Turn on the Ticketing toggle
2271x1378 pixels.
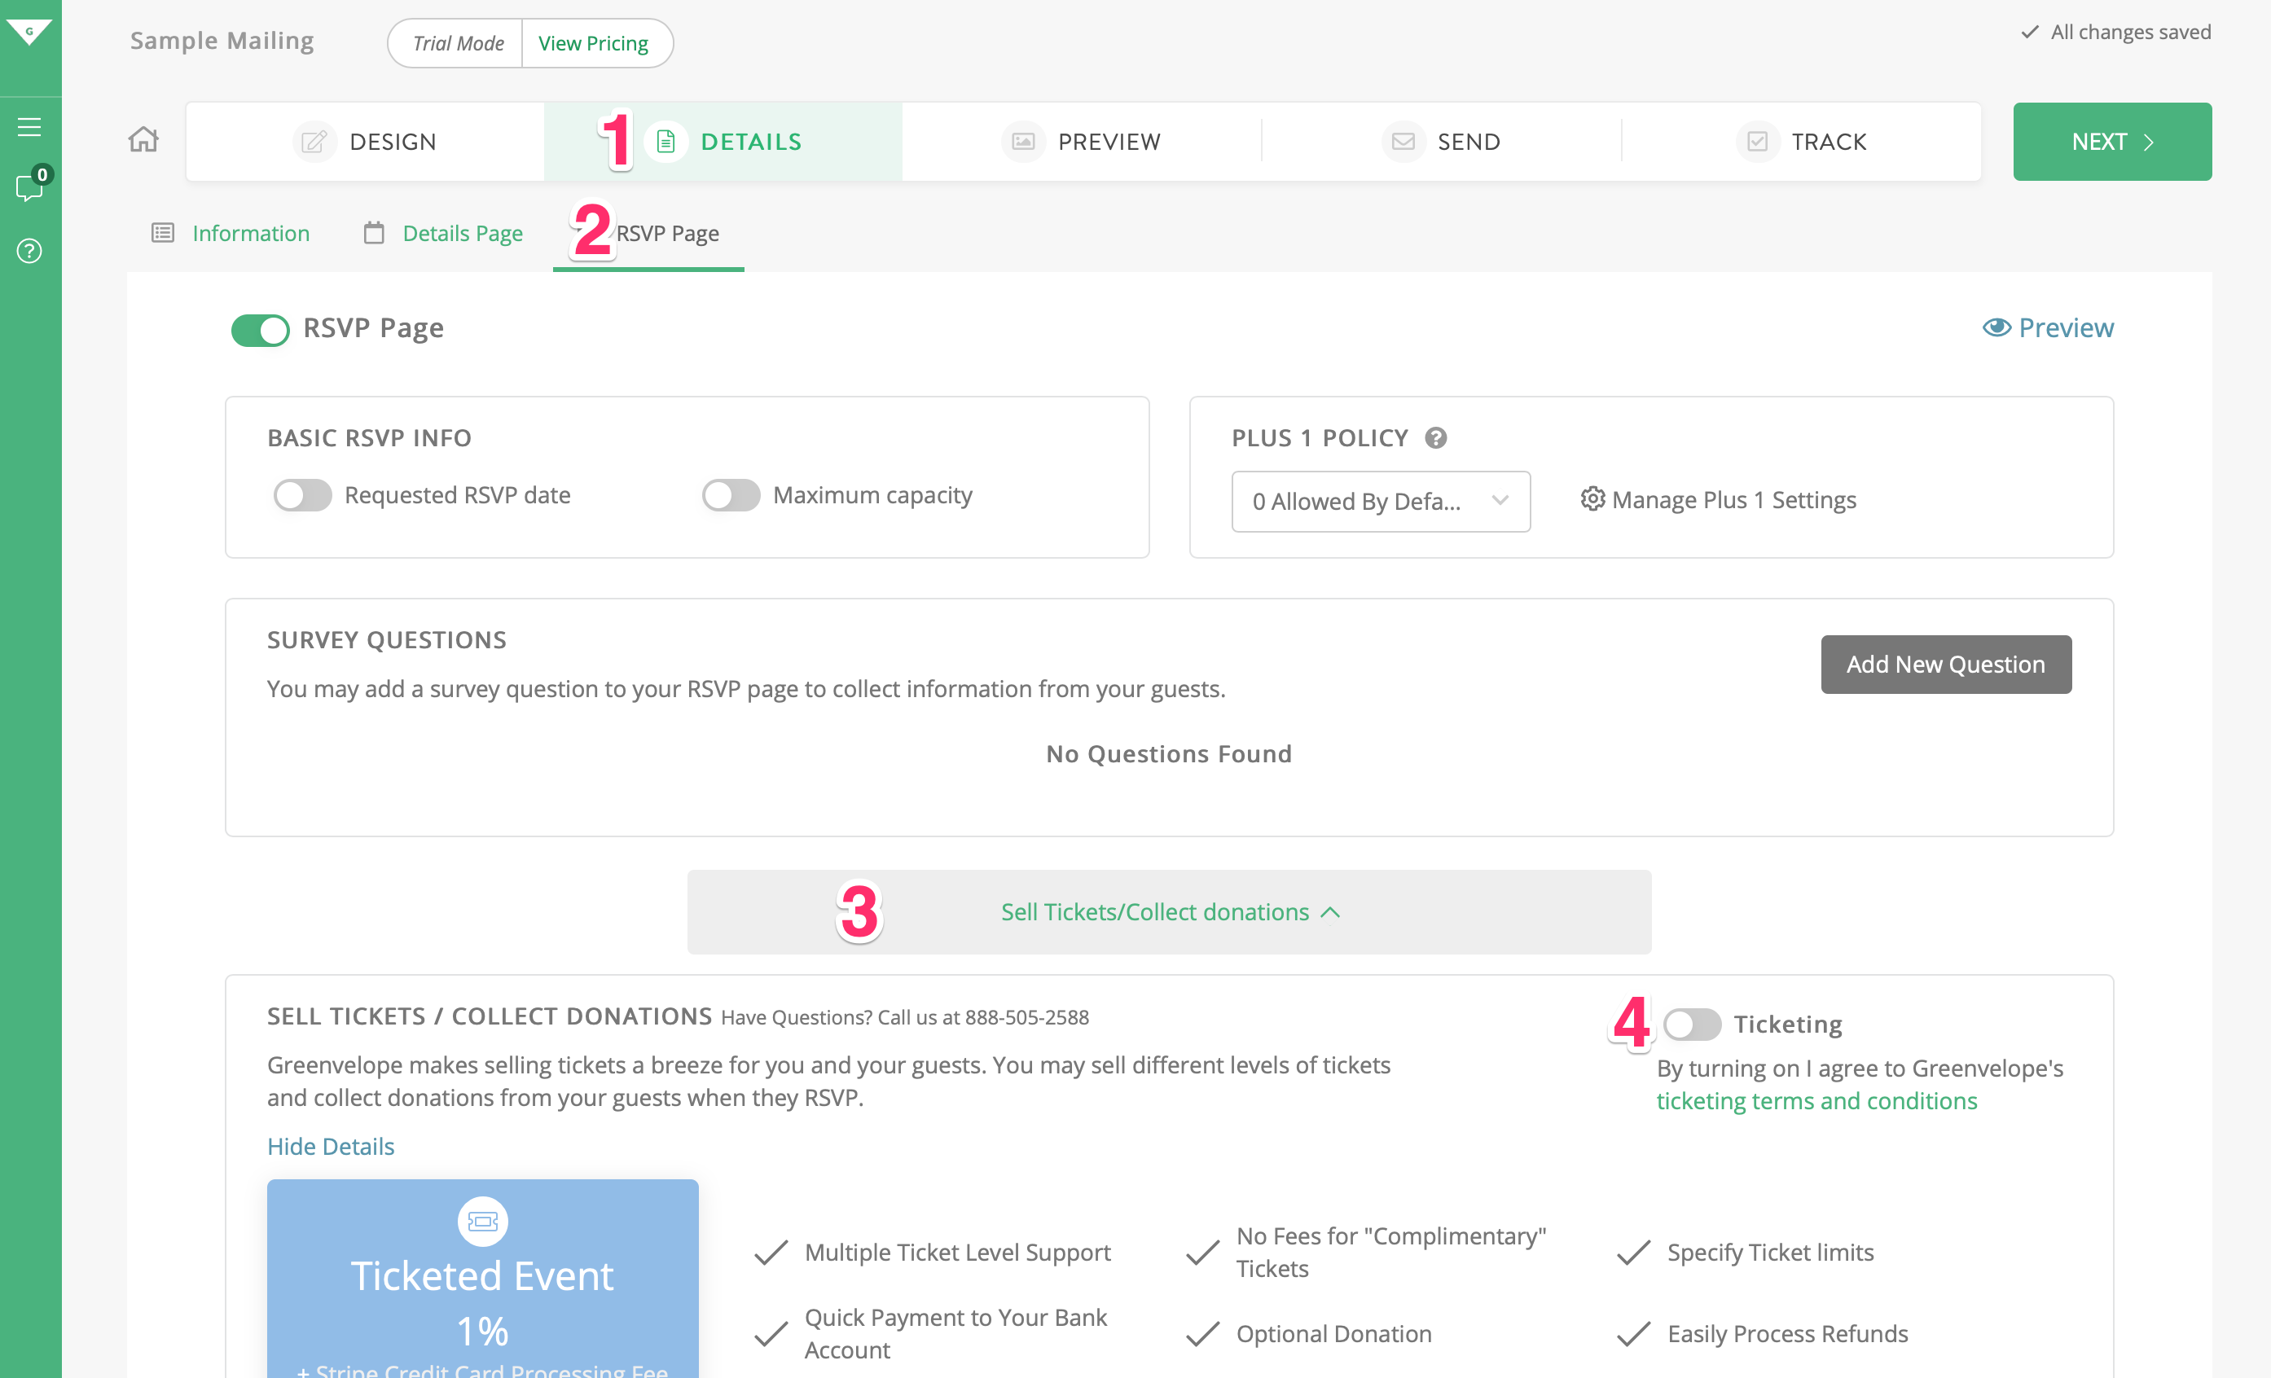(x=1692, y=1023)
